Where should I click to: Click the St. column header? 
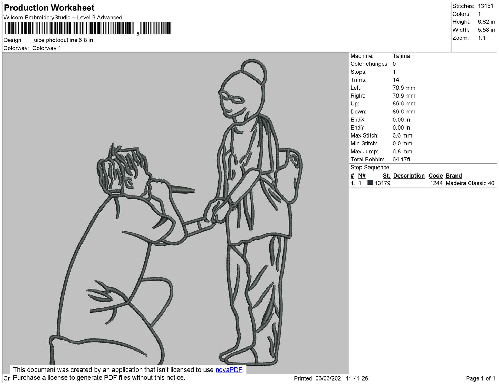coord(386,175)
